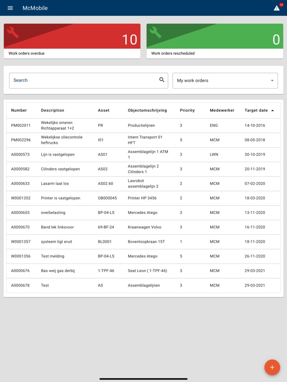
Task: Select the Printer is vastgelopen row
Action: pos(143,198)
